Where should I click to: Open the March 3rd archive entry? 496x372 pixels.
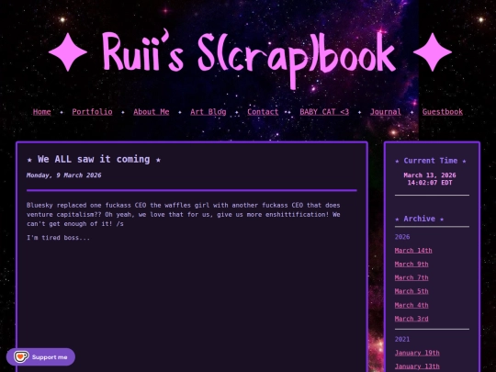pyautogui.click(x=411, y=319)
